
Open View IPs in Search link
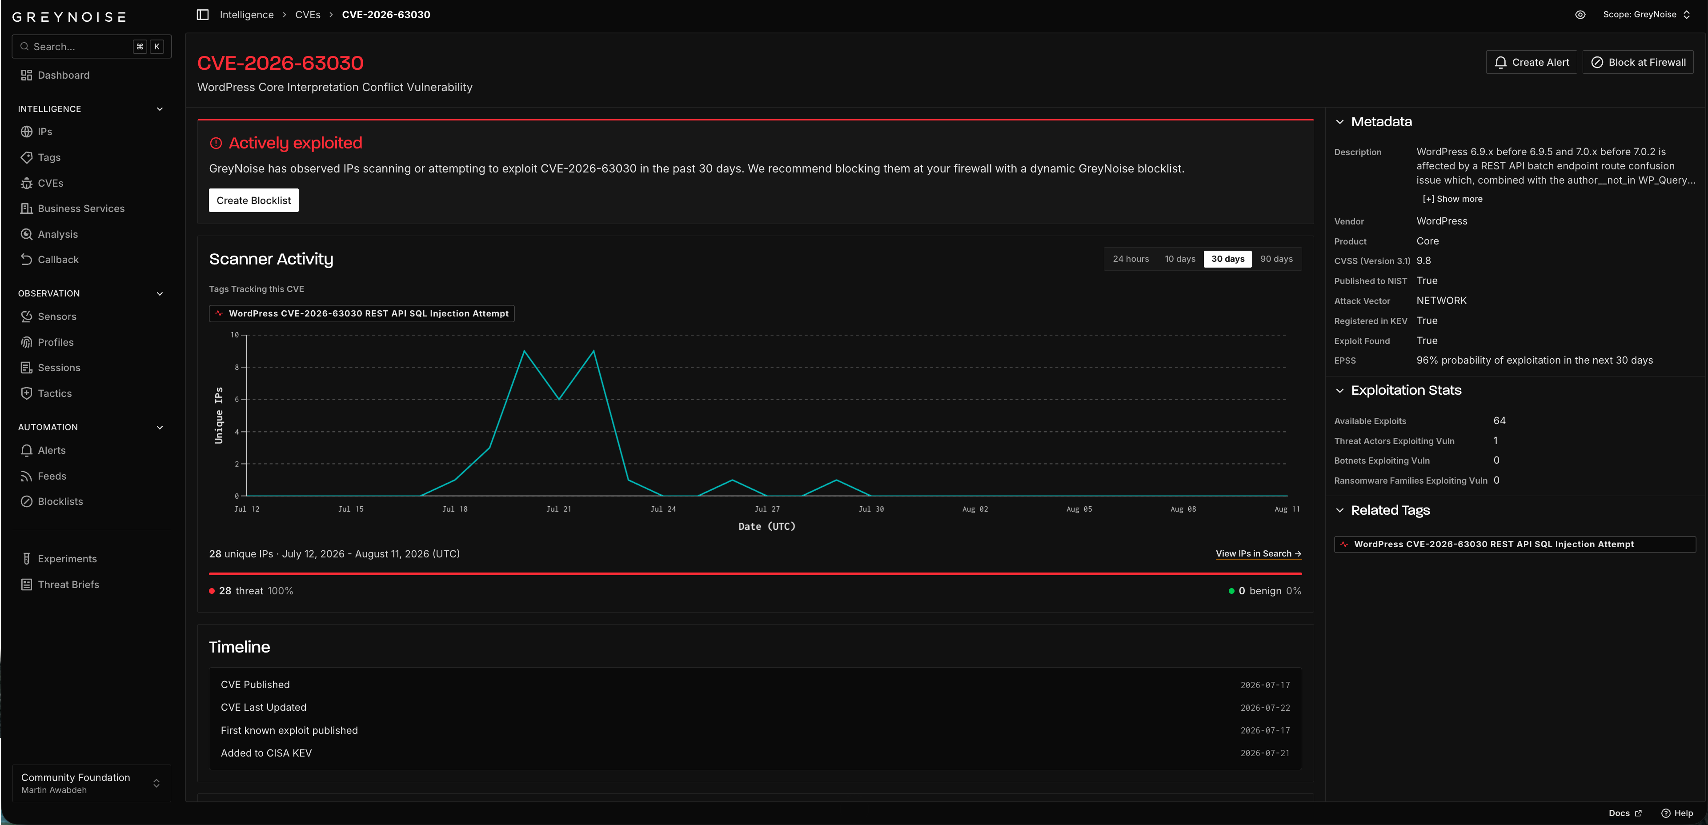coord(1259,554)
